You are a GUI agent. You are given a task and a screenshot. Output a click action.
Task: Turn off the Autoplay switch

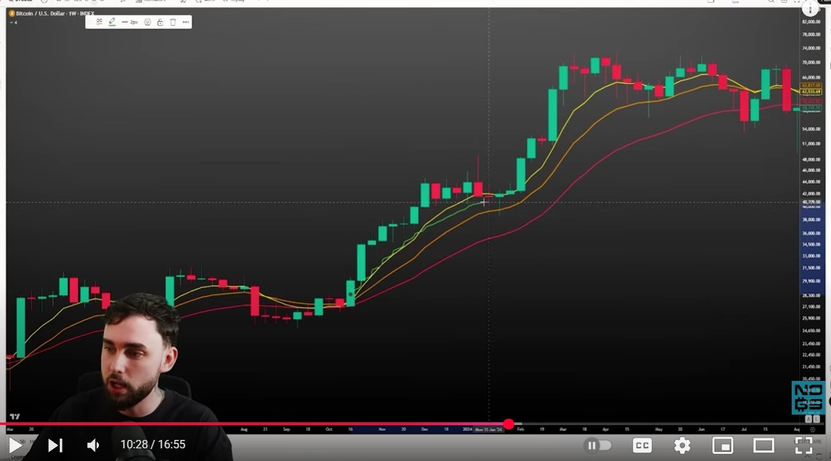click(598, 445)
